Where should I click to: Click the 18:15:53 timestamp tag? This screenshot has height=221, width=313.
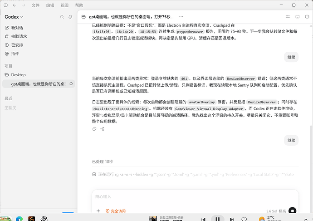coord(148,32)
